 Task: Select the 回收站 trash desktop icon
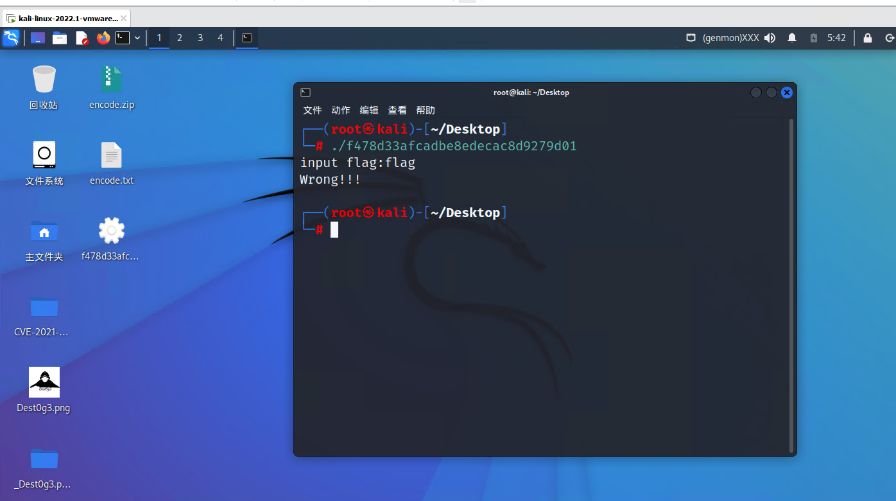click(x=44, y=88)
